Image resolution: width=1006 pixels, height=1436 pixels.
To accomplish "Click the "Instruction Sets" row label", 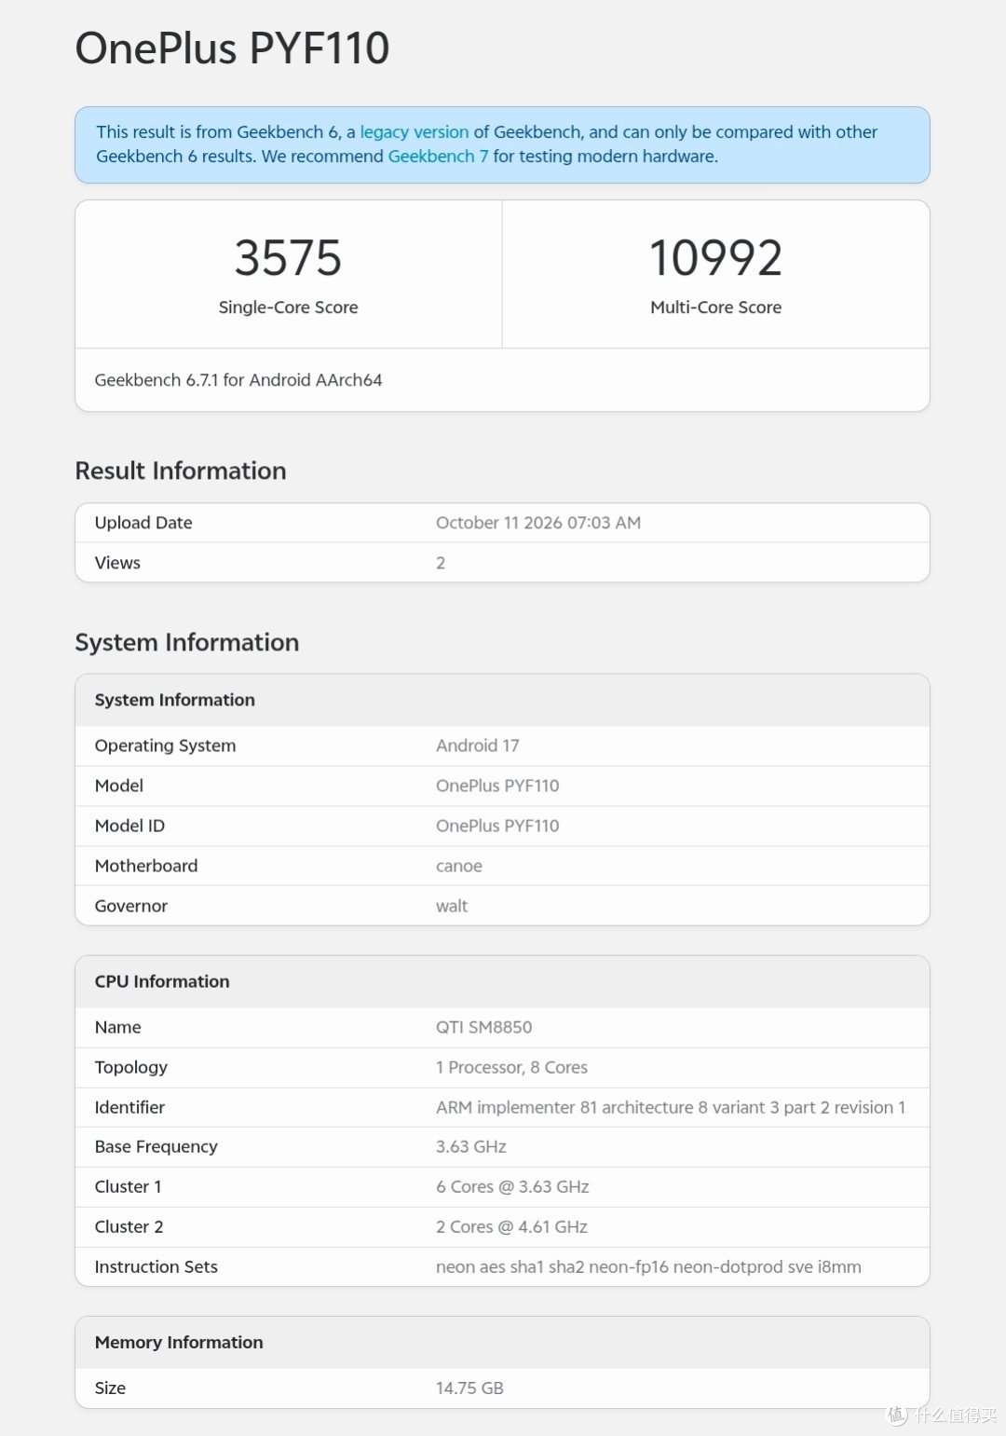I will (x=156, y=1266).
